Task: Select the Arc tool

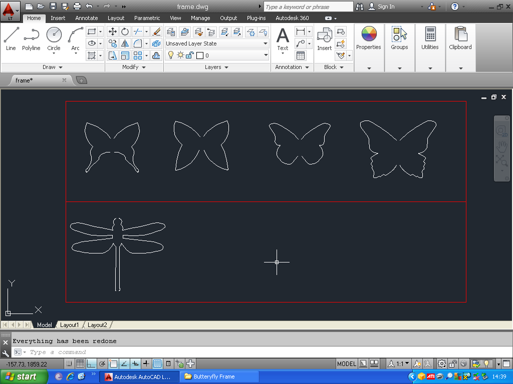Action: click(75, 39)
